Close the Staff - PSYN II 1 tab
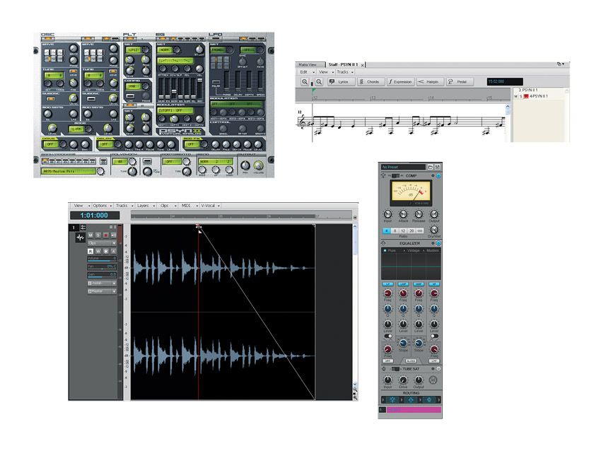 tap(362, 65)
